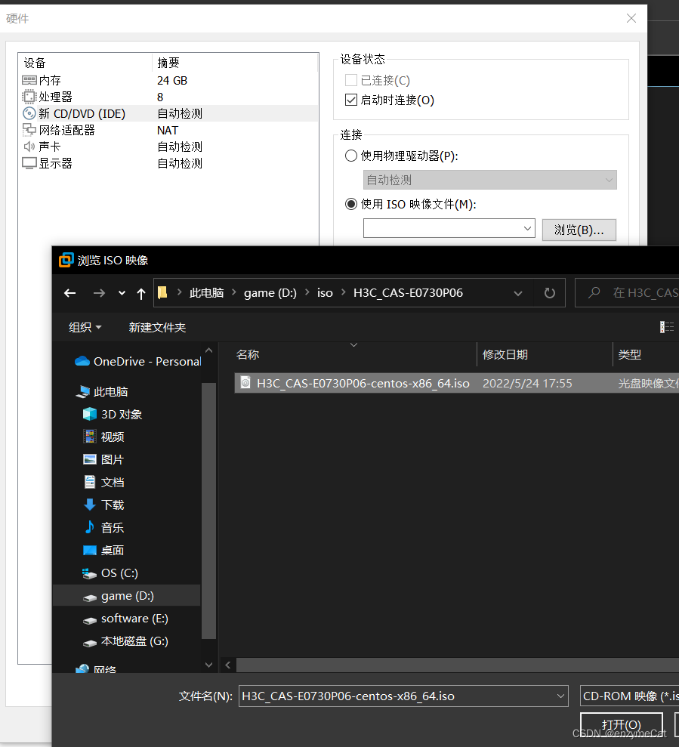Screen dimensions: 679x747
Task: Click horizontal scrollbar left arrow
Action: (x=228, y=665)
